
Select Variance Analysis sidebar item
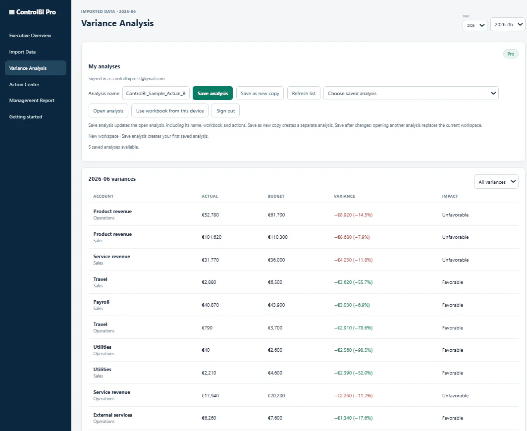pos(36,68)
